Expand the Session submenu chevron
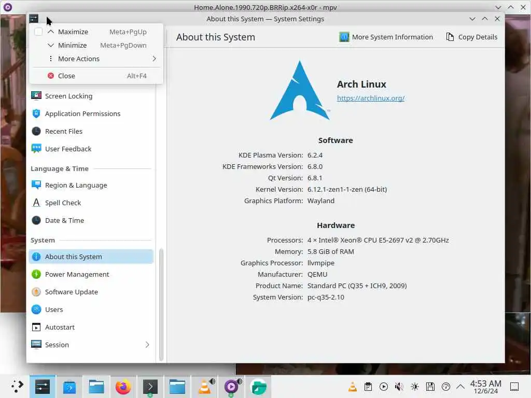531x398 pixels. (147, 345)
